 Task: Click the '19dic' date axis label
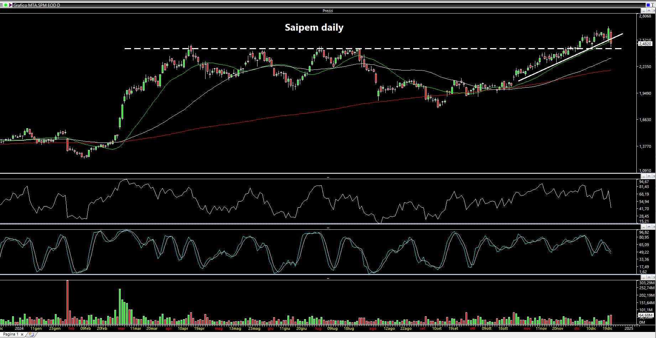point(607,328)
